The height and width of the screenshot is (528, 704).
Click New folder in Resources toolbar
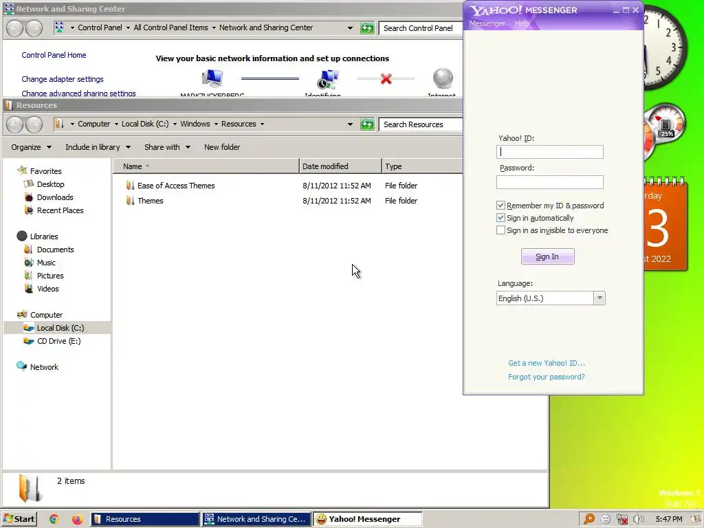point(222,147)
